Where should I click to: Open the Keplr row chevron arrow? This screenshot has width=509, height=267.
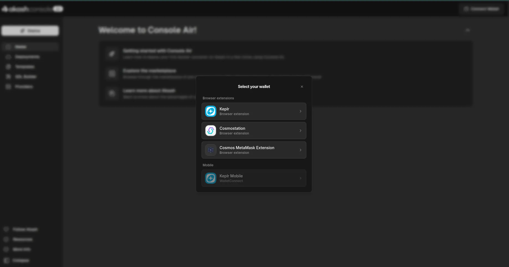[301, 111]
